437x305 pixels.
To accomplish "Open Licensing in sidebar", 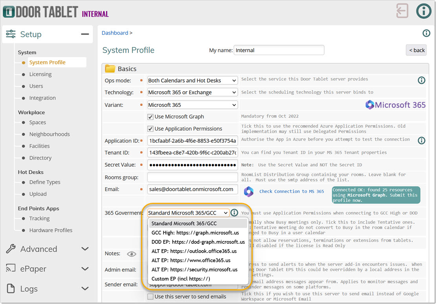I will [40, 74].
